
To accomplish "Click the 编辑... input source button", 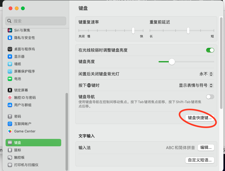I will 206,148.
